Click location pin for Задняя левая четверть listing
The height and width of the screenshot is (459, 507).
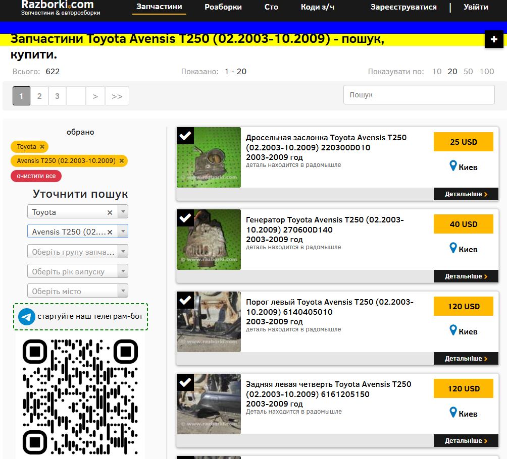coord(453,413)
